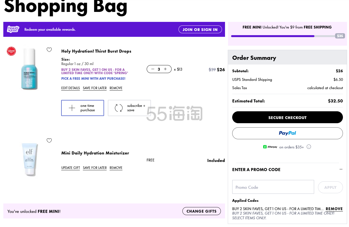Click the Allure award badge
Viewport: 349px width, 227px height.
coord(11,51)
